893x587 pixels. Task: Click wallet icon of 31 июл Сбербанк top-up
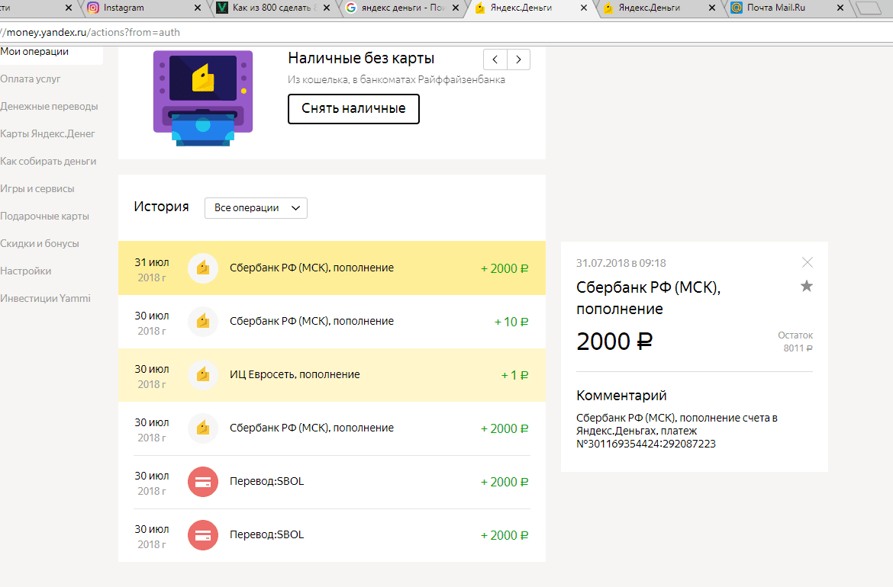(x=202, y=268)
